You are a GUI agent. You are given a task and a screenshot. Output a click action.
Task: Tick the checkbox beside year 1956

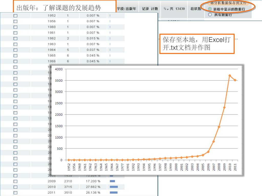click(15, 21)
